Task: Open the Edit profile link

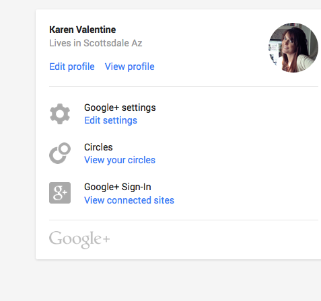Action: 72,67
